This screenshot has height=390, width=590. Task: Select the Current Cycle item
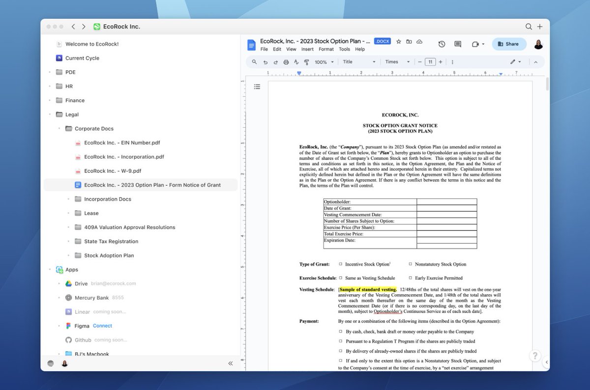pos(82,58)
